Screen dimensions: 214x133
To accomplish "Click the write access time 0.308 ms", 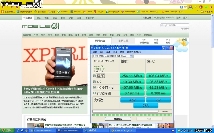I will click(x=158, y=93).
